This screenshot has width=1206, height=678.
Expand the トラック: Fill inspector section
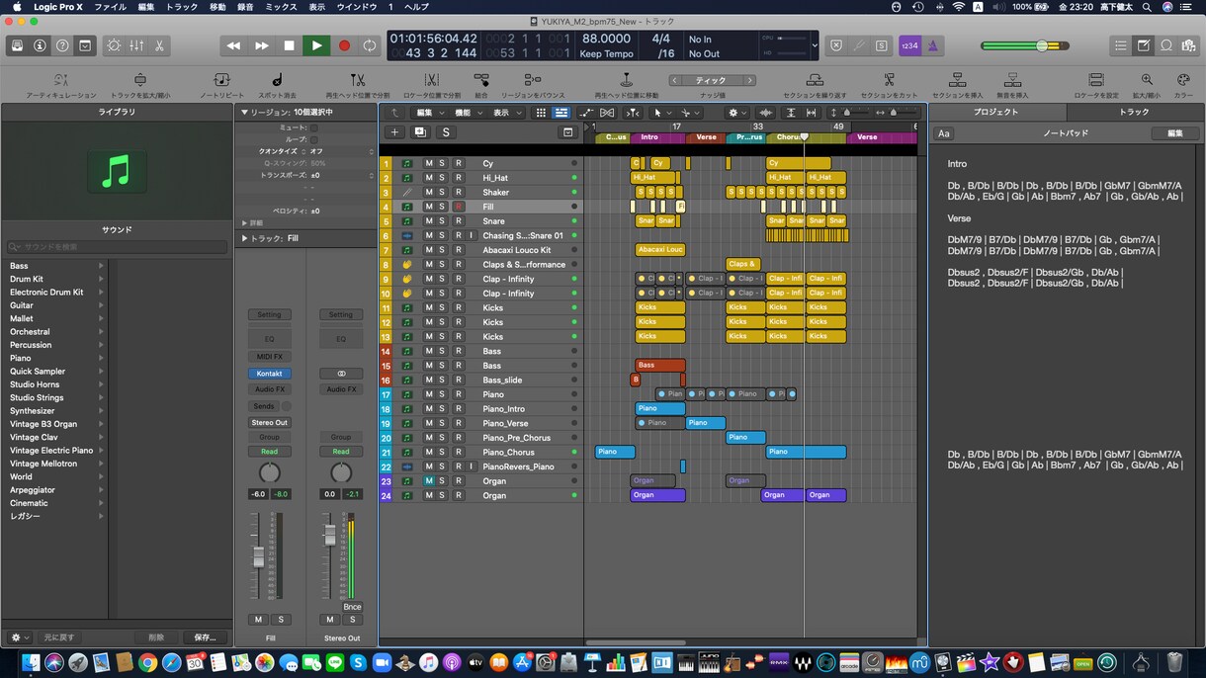(244, 238)
